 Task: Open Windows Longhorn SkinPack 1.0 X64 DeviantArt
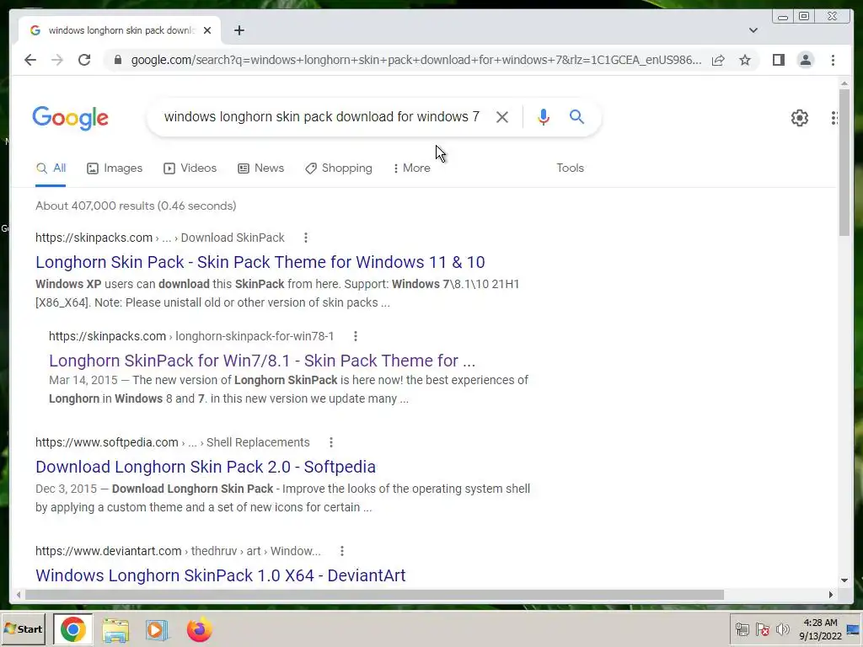pos(220,575)
